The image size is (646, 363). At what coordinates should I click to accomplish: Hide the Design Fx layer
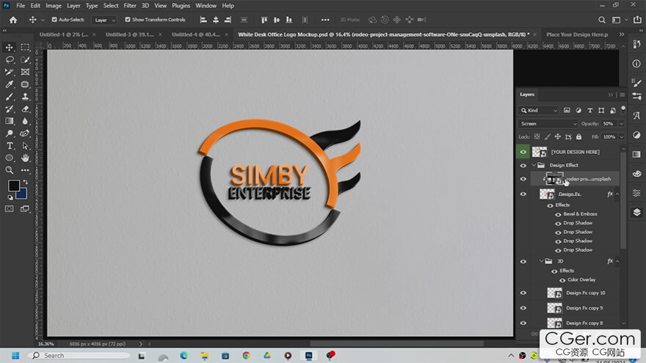523,194
